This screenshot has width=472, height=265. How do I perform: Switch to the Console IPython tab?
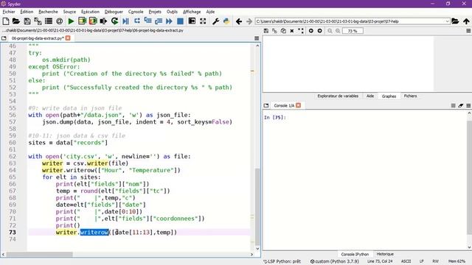pos(355,254)
